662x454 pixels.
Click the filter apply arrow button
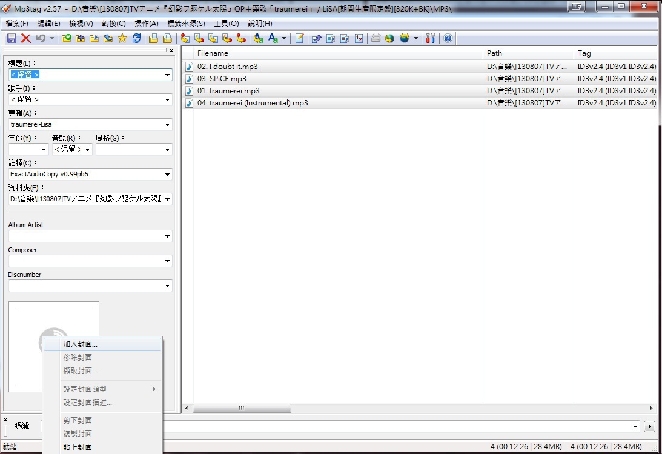coord(650,427)
